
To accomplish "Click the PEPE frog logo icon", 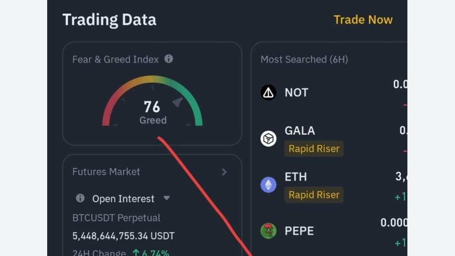I will coord(268,231).
